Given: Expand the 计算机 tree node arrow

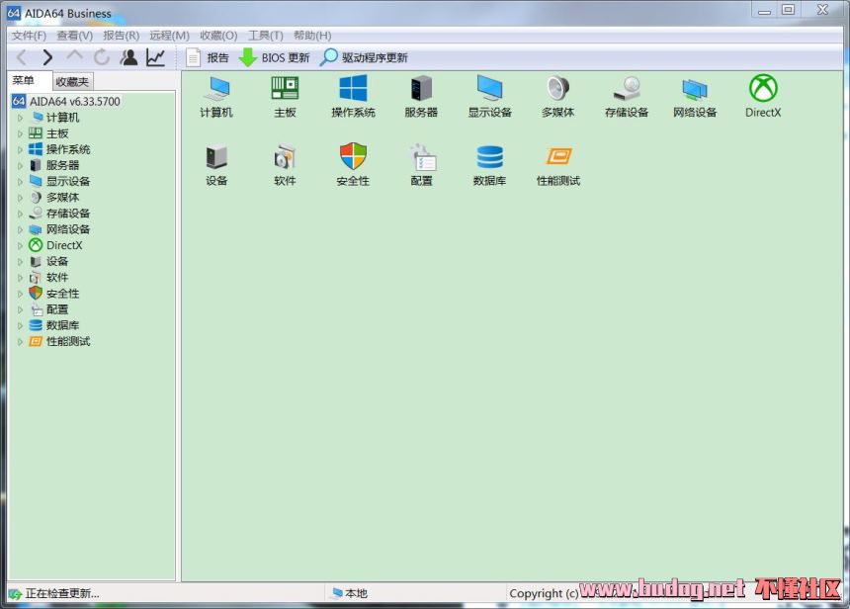Looking at the screenshot, I should pyautogui.click(x=20, y=118).
